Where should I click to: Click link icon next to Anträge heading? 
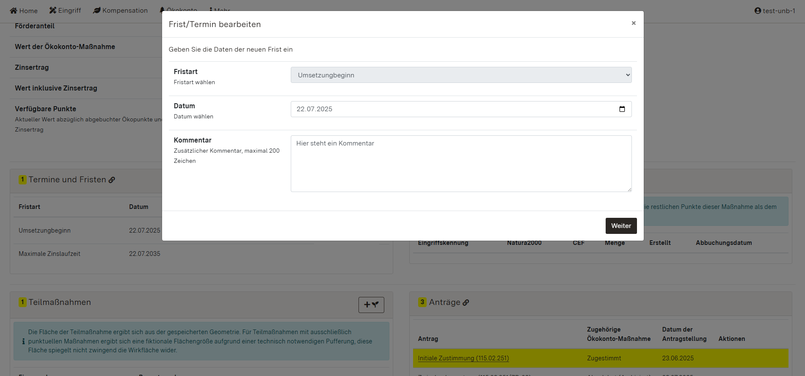coord(466,302)
